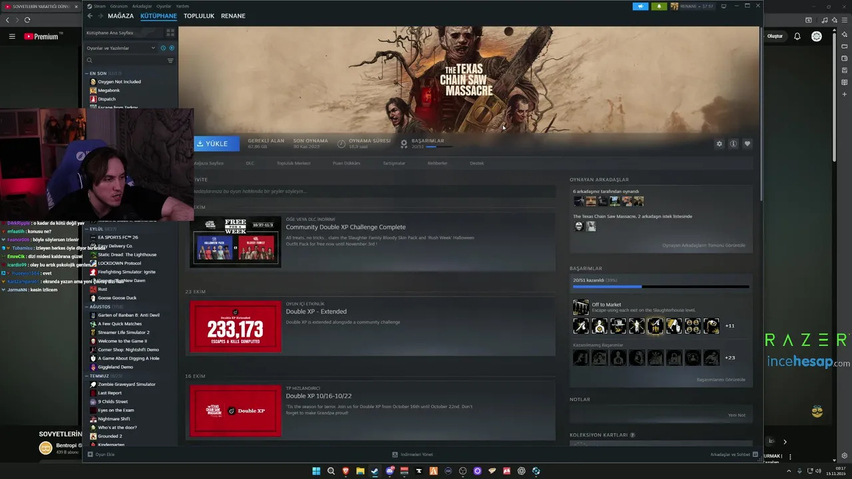The width and height of the screenshot is (852, 479).
Task: Open the Rehberler tab
Action: tap(437, 163)
